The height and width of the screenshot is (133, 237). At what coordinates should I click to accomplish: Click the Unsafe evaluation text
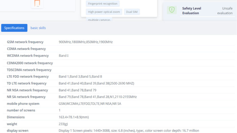click(x=225, y=11)
